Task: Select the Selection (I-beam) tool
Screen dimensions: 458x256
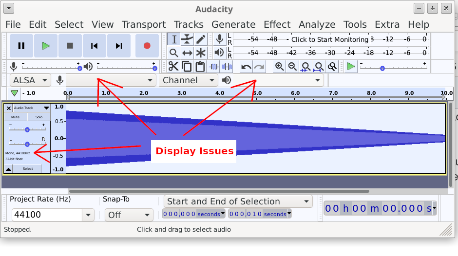Action: point(174,39)
